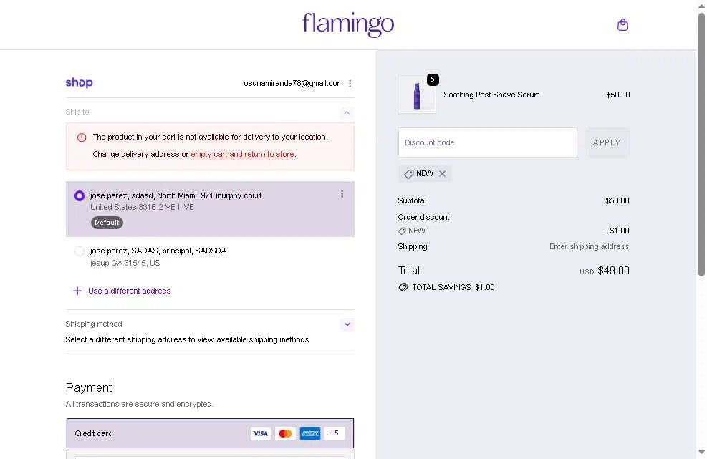707x459 pixels.
Task: Open options menu for North Miami address
Action: coord(342,194)
